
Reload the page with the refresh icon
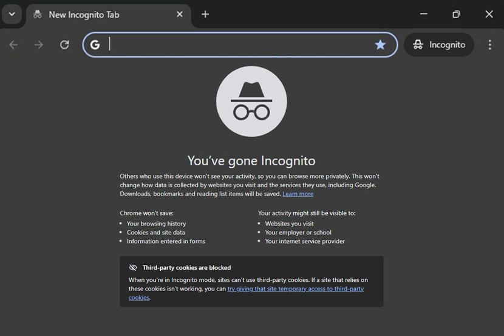point(64,45)
